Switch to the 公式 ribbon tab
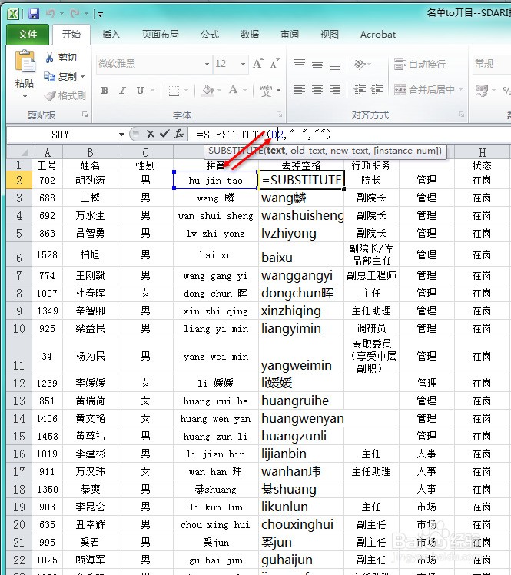 [210, 35]
